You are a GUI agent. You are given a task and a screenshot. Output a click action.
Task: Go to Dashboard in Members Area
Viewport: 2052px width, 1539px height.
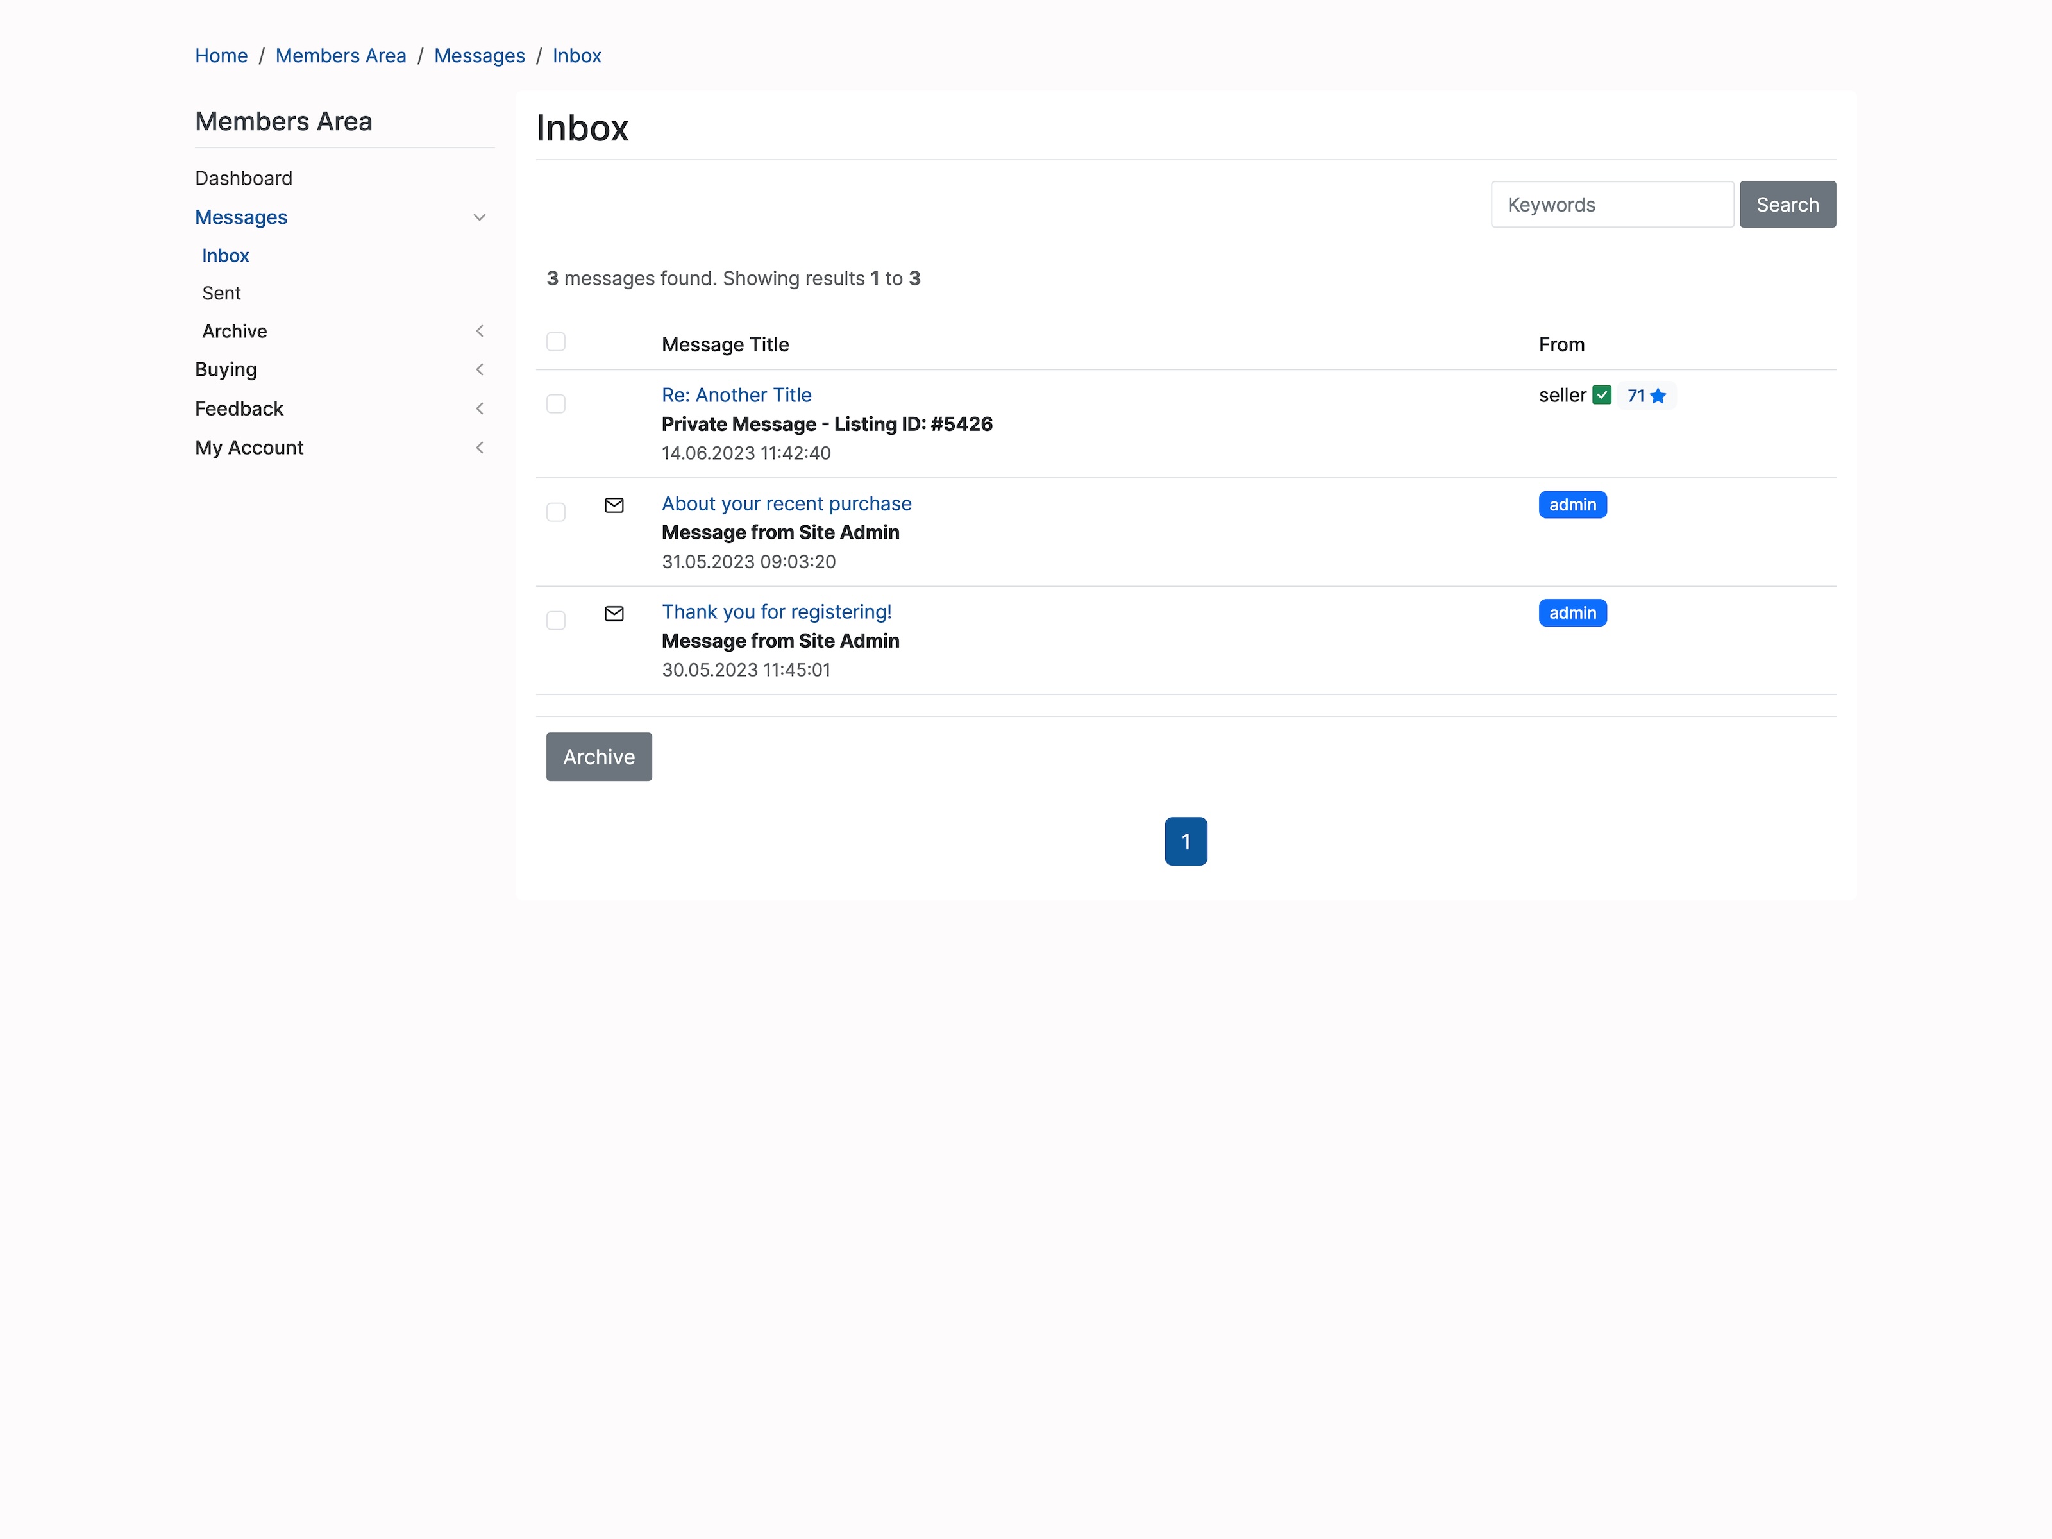(244, 178)
